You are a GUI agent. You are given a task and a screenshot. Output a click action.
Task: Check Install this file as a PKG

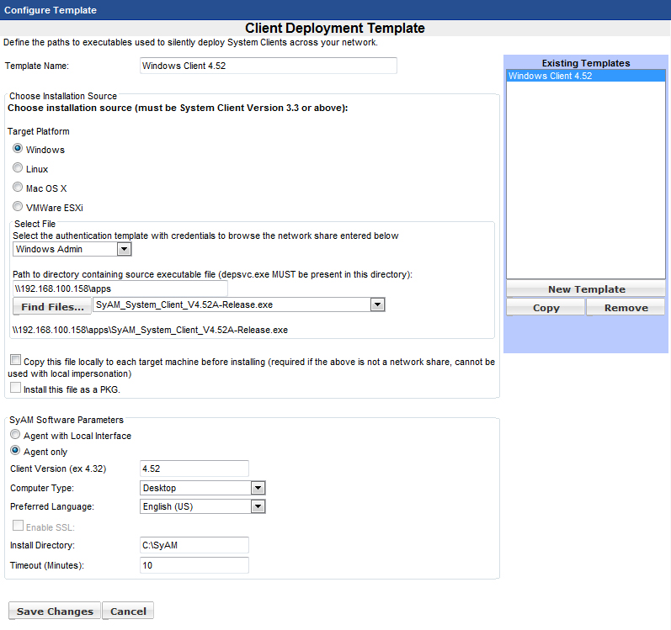coord(15,388)
